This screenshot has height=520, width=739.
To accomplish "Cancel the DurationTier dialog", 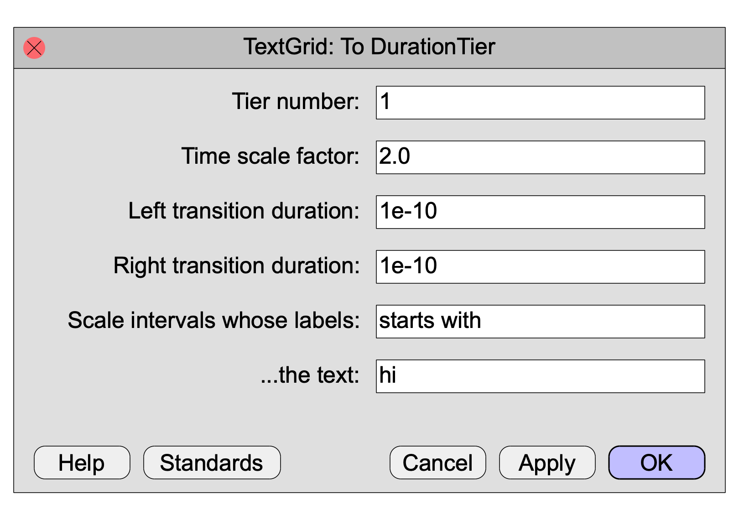I will click(438, 463).
